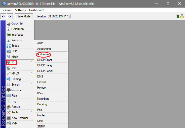Click the Log document icon
This screenshot has width=185, height=128.
(x=9, y=101)
